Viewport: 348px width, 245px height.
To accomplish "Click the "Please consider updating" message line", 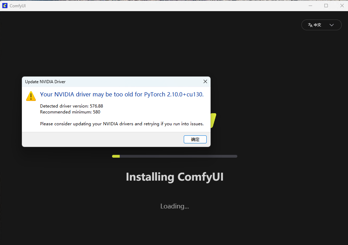I will pos(121,124).
